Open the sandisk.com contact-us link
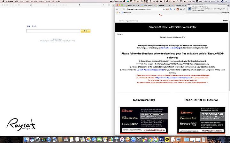This screenshot has width=230, height=143. coord(173,78)
